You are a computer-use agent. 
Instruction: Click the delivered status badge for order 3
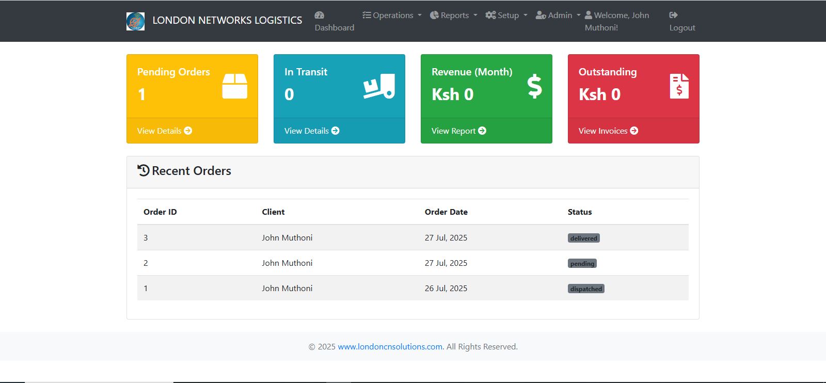click(x=583, y=238)
